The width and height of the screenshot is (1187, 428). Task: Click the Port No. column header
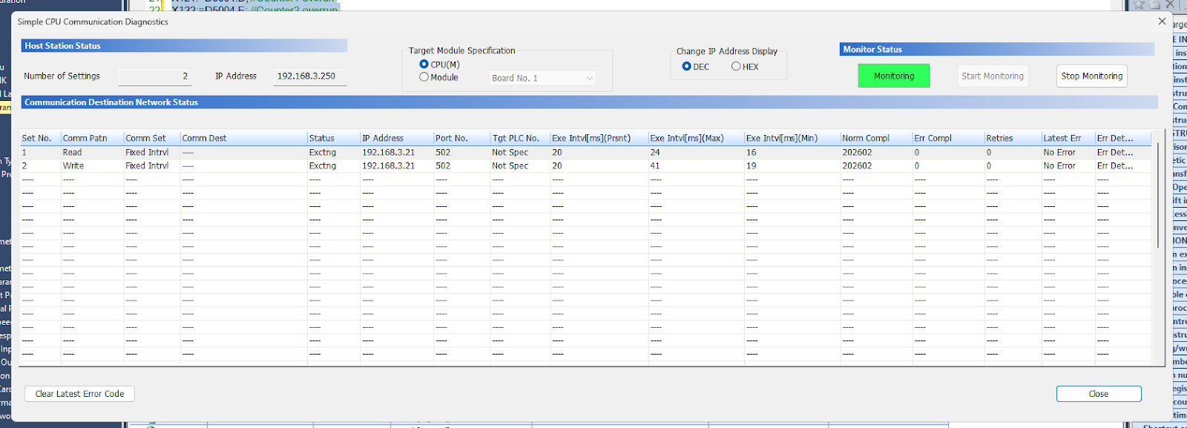461,138
